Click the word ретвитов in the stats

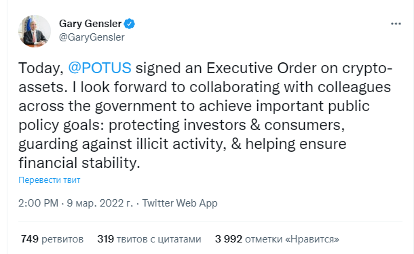click(62, 240)
